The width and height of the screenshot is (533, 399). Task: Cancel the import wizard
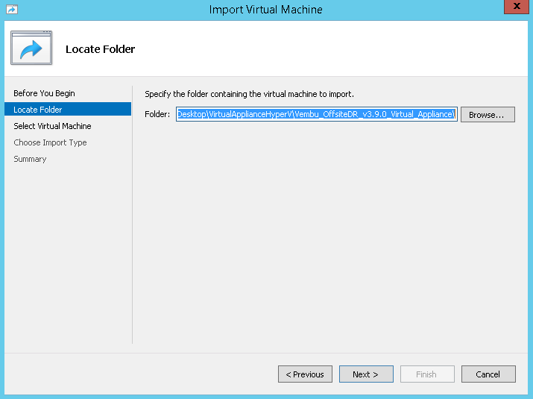coord(488,374)
